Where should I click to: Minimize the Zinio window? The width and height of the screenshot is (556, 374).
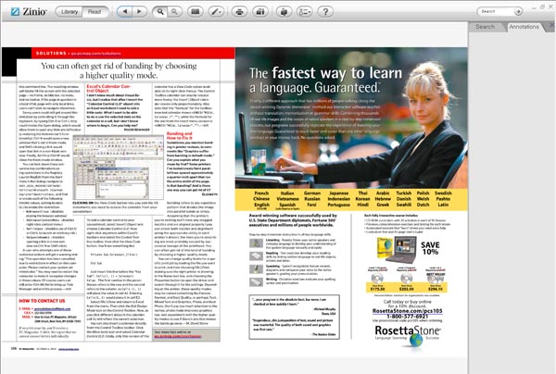click(534, 7)
